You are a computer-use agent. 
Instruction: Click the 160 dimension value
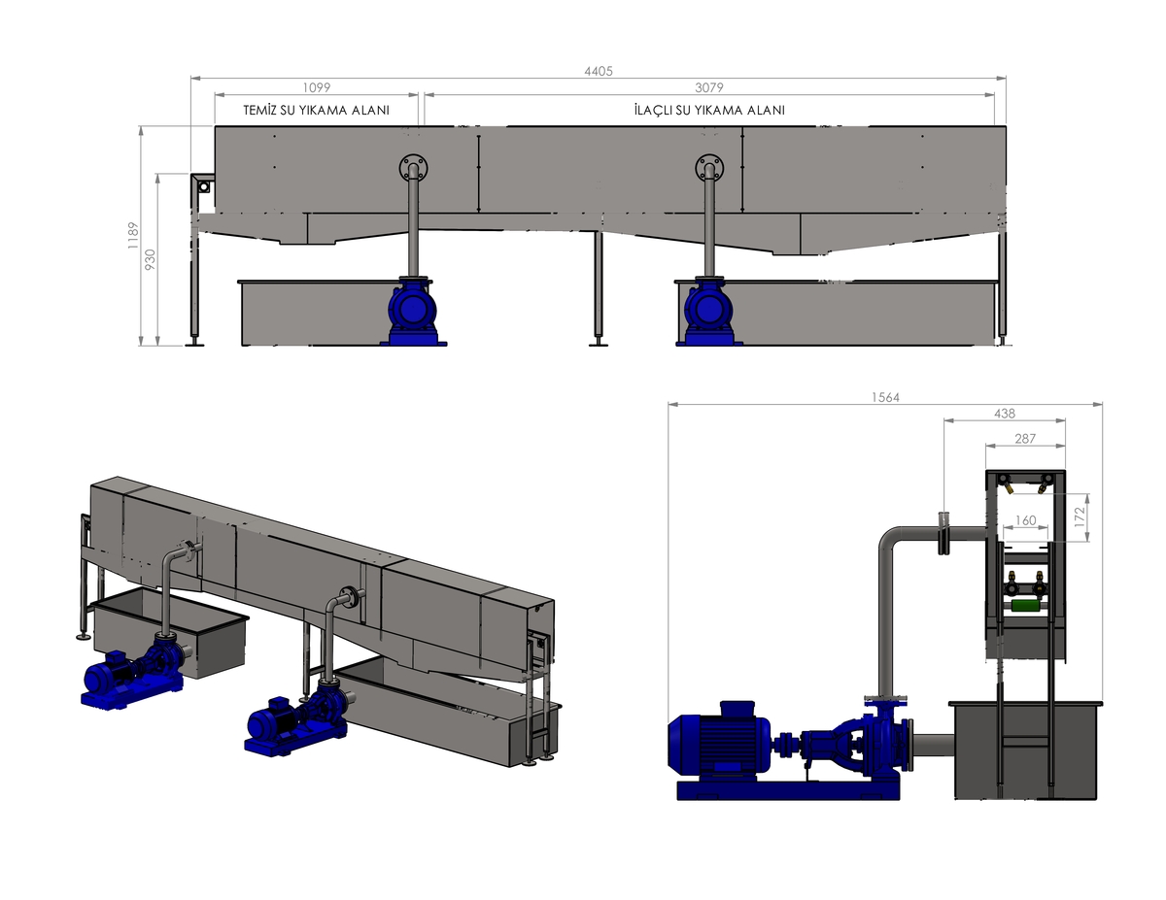point(1025,521)
